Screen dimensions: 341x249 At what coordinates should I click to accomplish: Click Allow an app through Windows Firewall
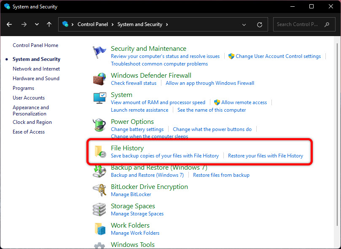(x=210, y=83)
